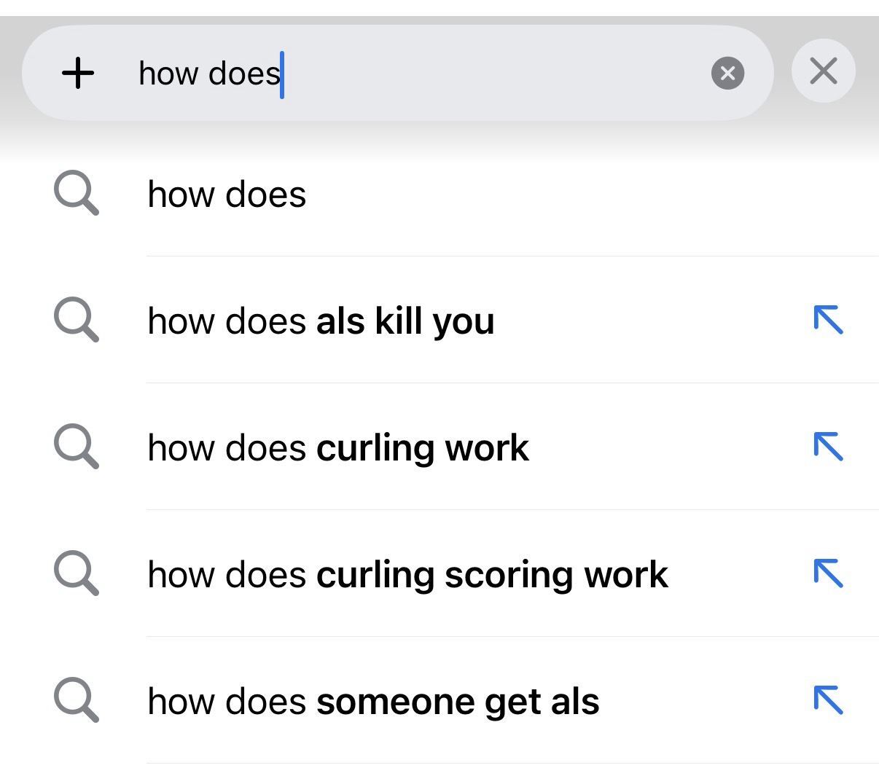Pick 'how does curling scoring work' suggestion

[x=407, y=575]
